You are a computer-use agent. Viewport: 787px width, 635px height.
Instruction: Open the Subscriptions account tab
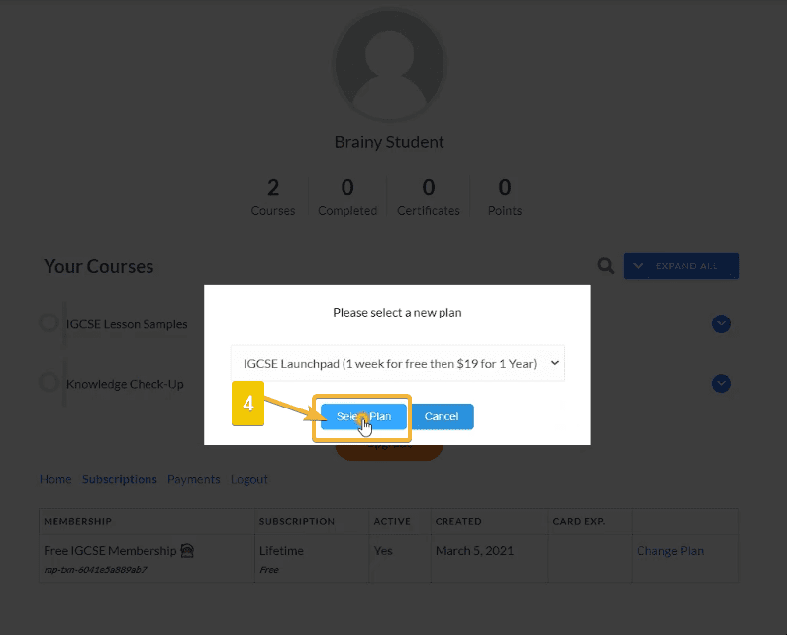[x=120, y=479]
